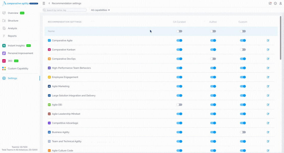The width and height of the screenshot is (284, 153).
Task: Turn on Custom toggle for Business Agility
Action: tap(243, 132)
